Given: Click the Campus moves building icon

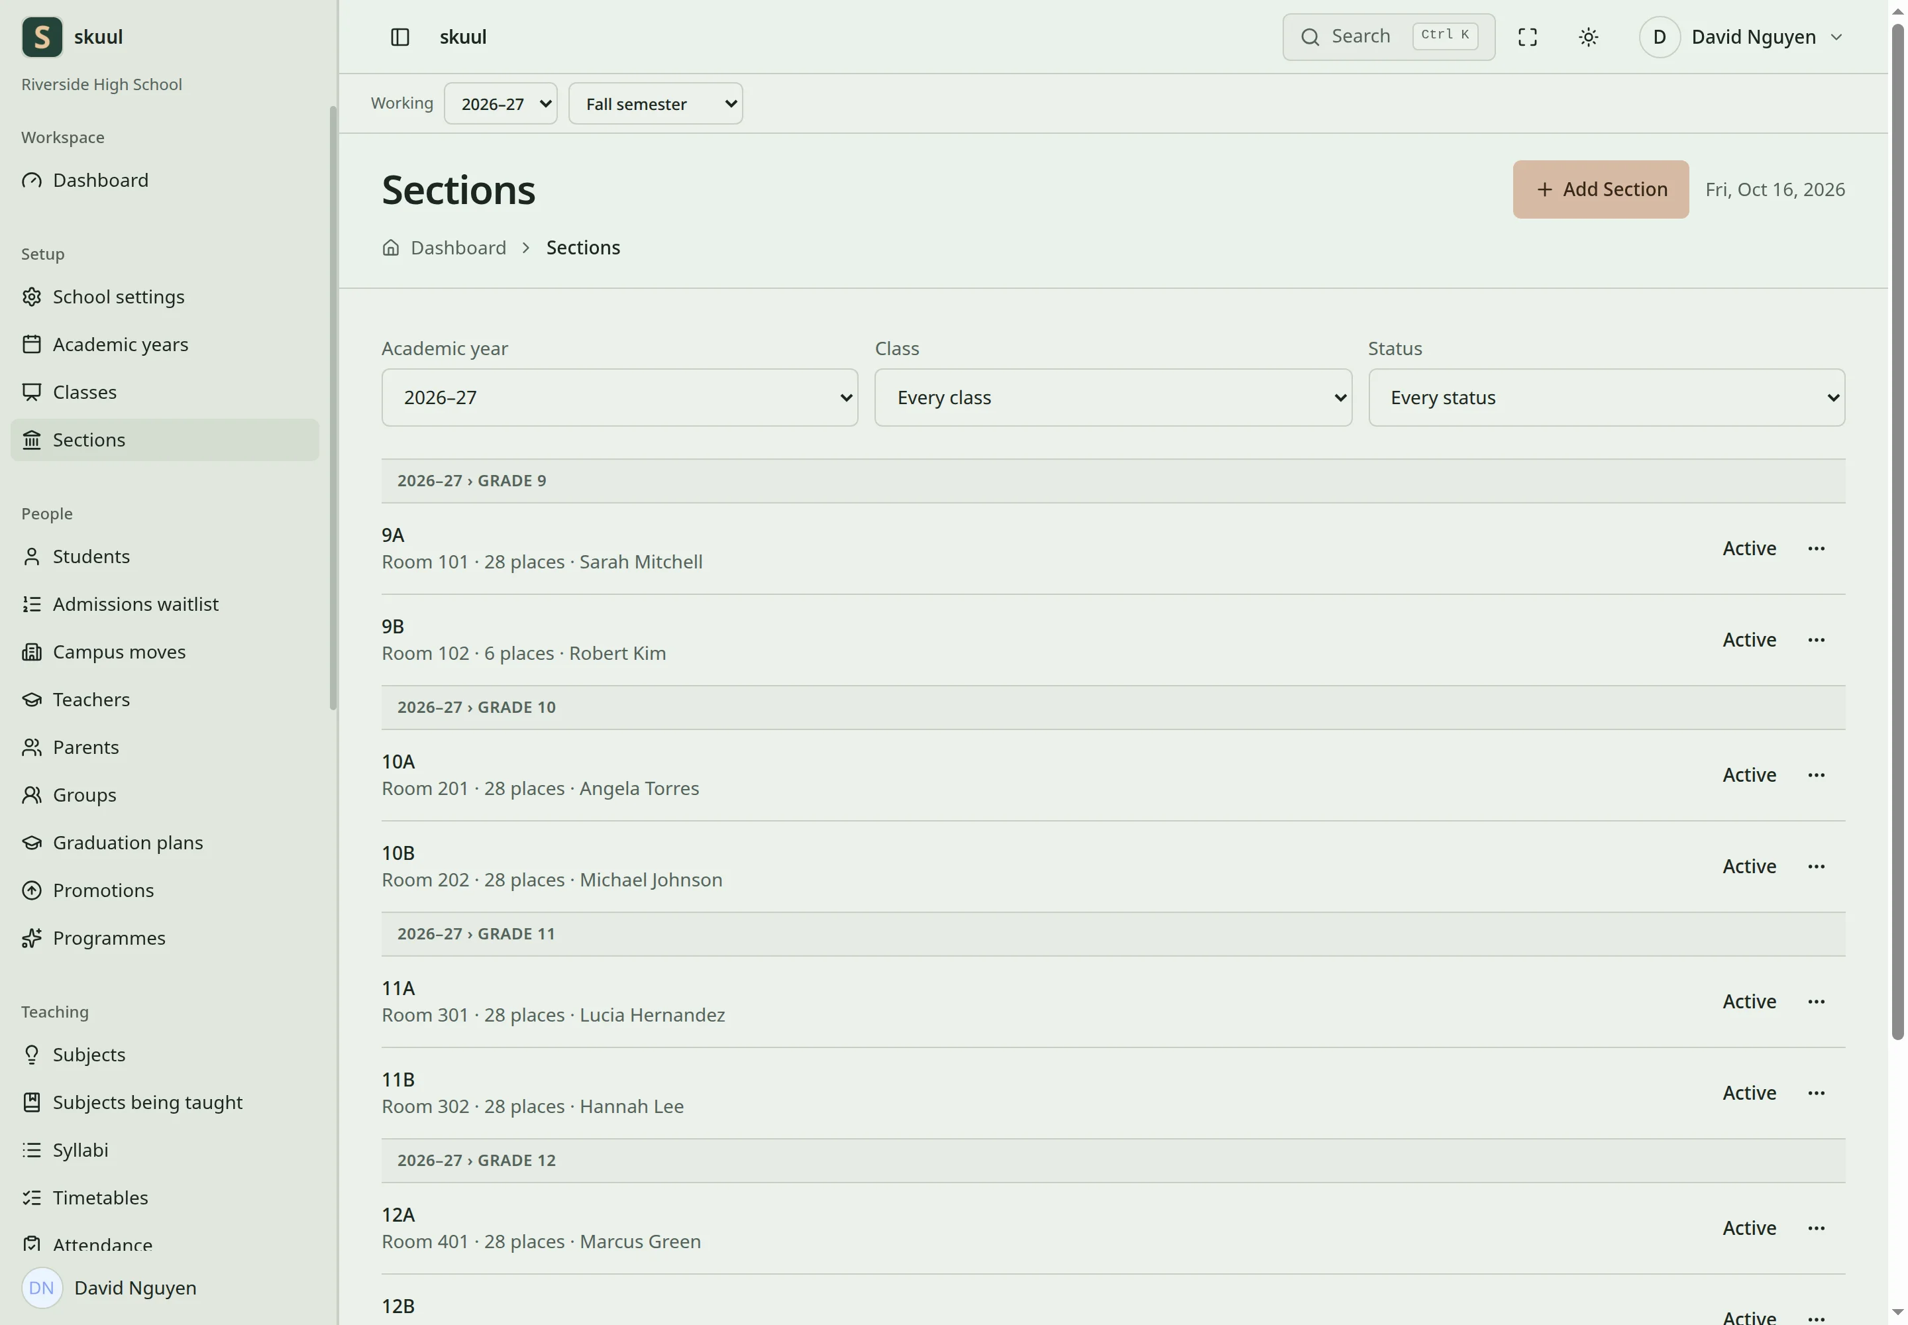Looking at the screenshot, I should (x=32, y=652).
